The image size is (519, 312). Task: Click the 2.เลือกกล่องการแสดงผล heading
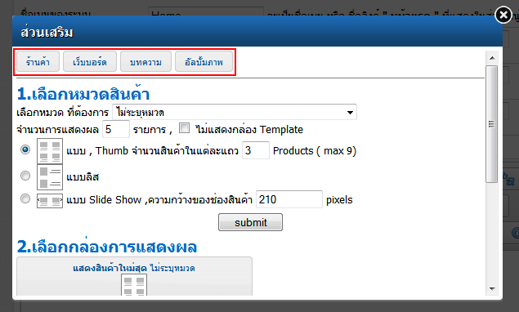tap(107, 247)
